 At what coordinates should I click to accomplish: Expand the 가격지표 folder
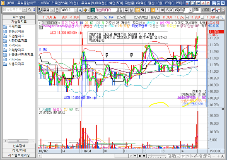click(12, 45)
